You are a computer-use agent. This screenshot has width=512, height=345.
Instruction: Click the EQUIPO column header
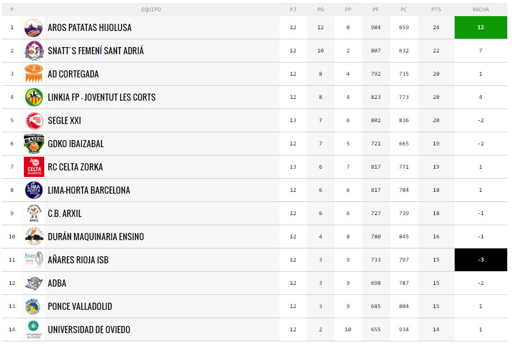(x=151, y=10)
